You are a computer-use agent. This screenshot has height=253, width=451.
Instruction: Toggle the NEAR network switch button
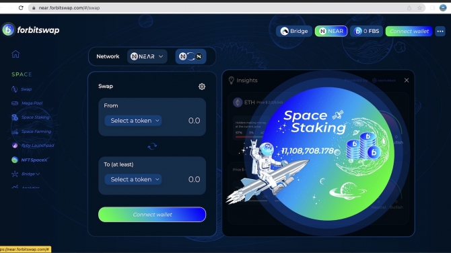click(190, 56)
